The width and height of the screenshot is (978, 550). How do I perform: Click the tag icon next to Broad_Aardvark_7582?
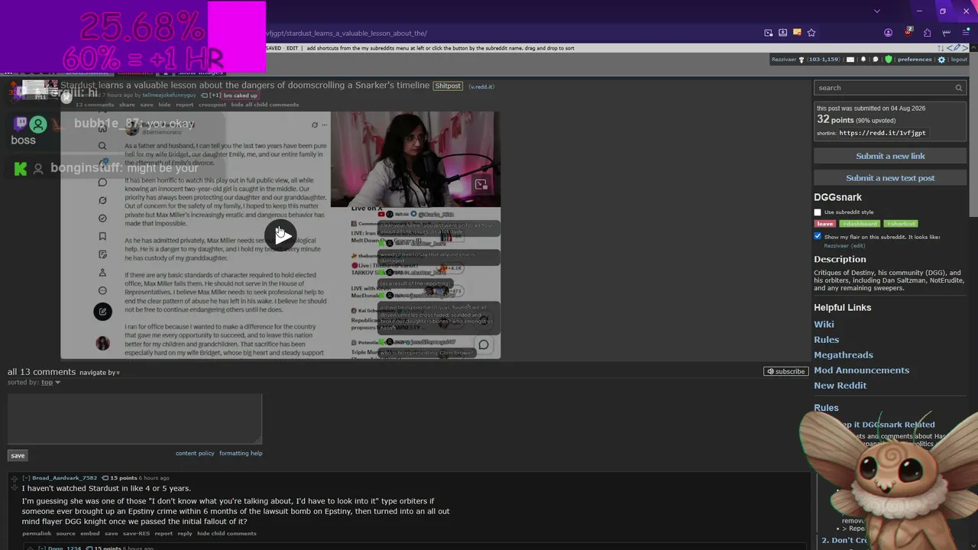click(105, 478)
